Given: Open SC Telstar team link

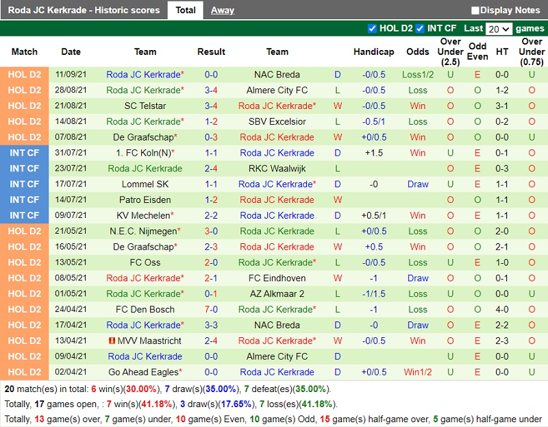Looking at the screenshot, I should 145,106.
